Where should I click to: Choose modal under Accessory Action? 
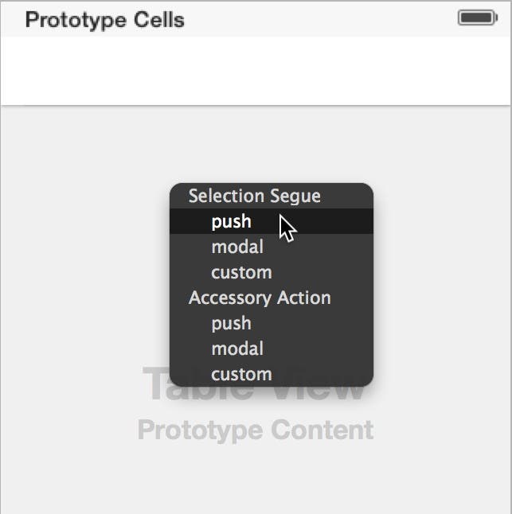click(272, 349)
